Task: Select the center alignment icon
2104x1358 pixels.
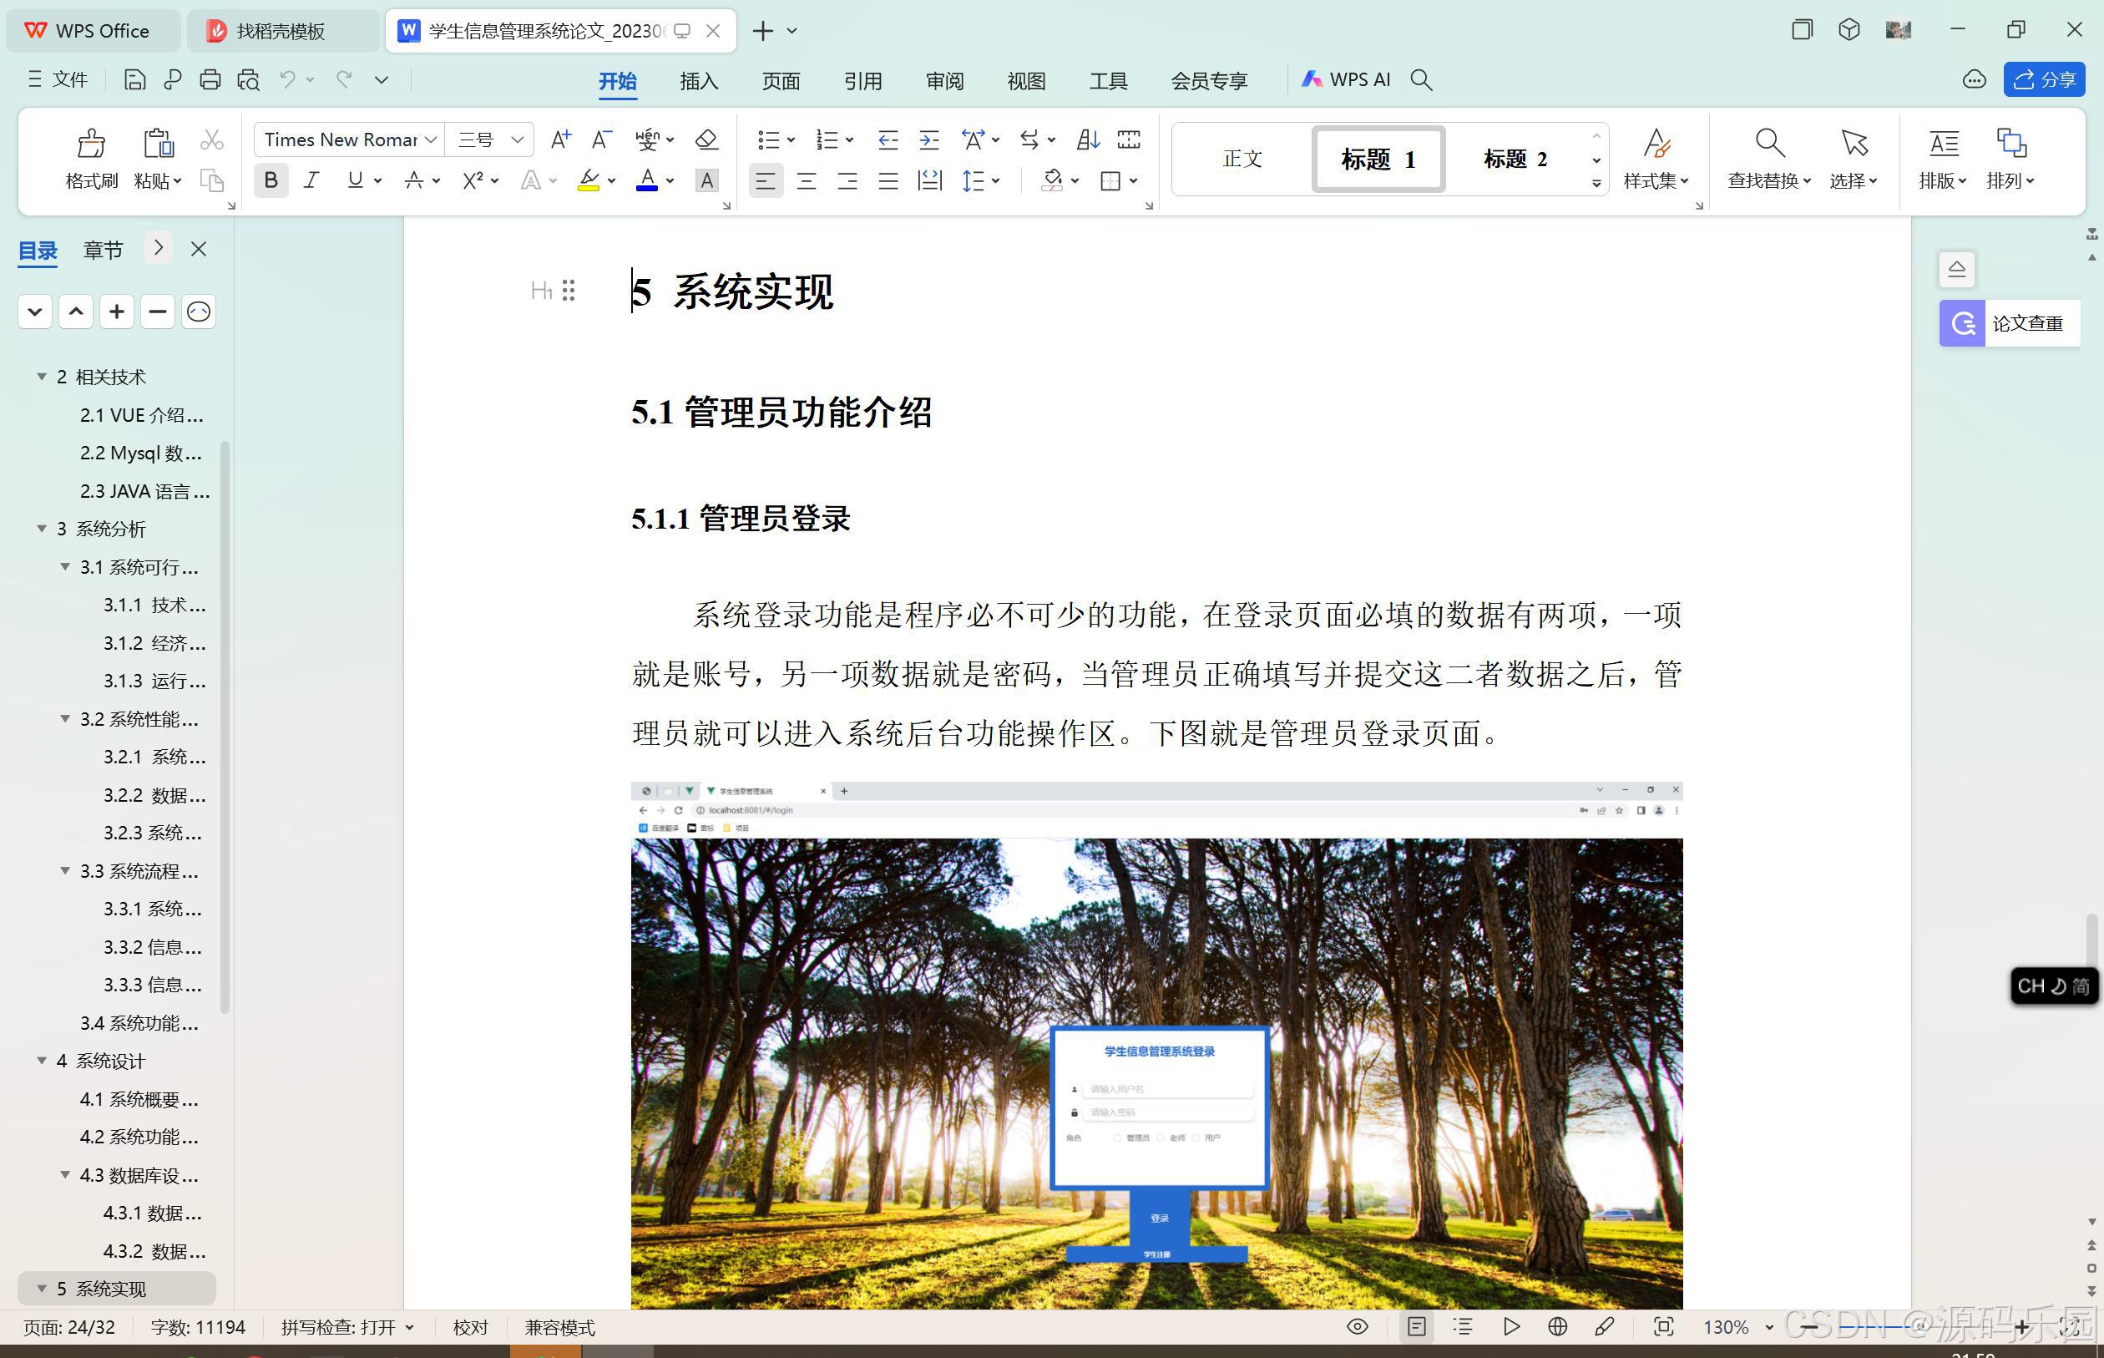Action: coord(806,180)
